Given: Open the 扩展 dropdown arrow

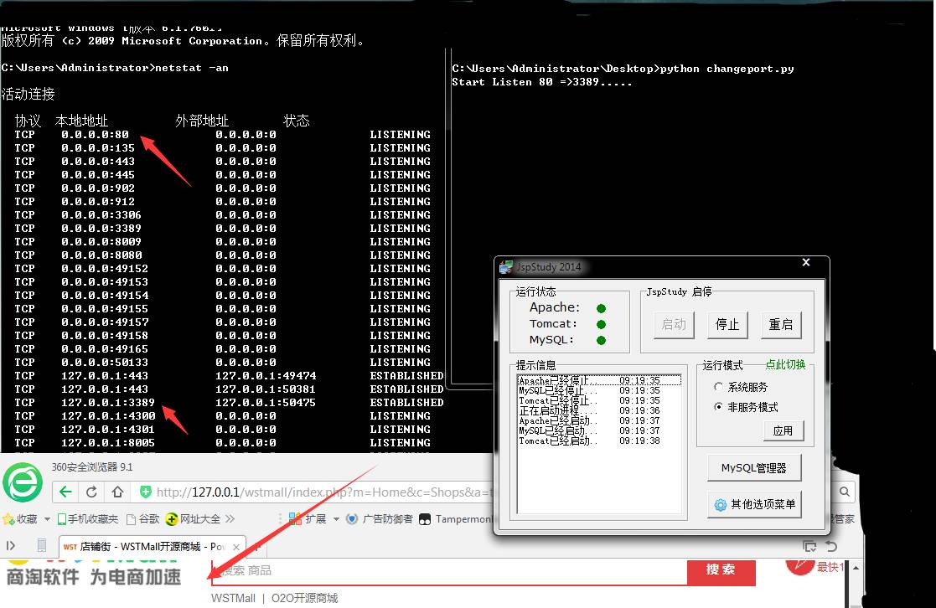Looking at the screenshot, I should pyautogui.click(x=336, y=519).
